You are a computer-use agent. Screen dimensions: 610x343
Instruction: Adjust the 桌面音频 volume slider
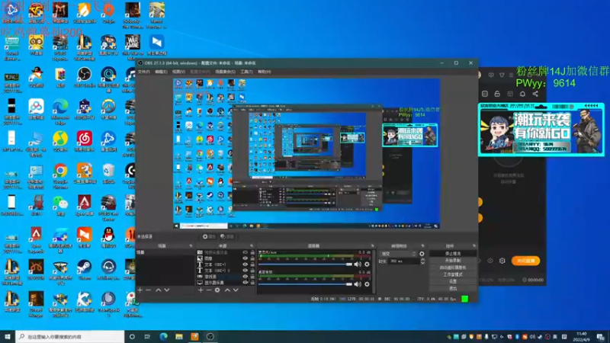(x=306, y=284)
